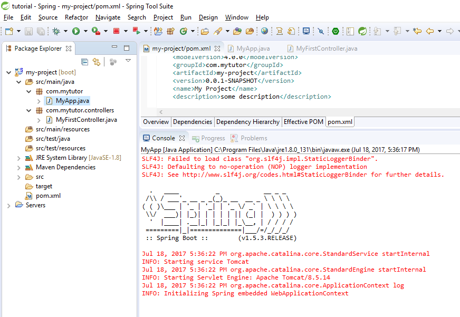Open the Window menu
Image resolution: width=460 pixels, height=317 pixels.
click(x=237, y=17)
